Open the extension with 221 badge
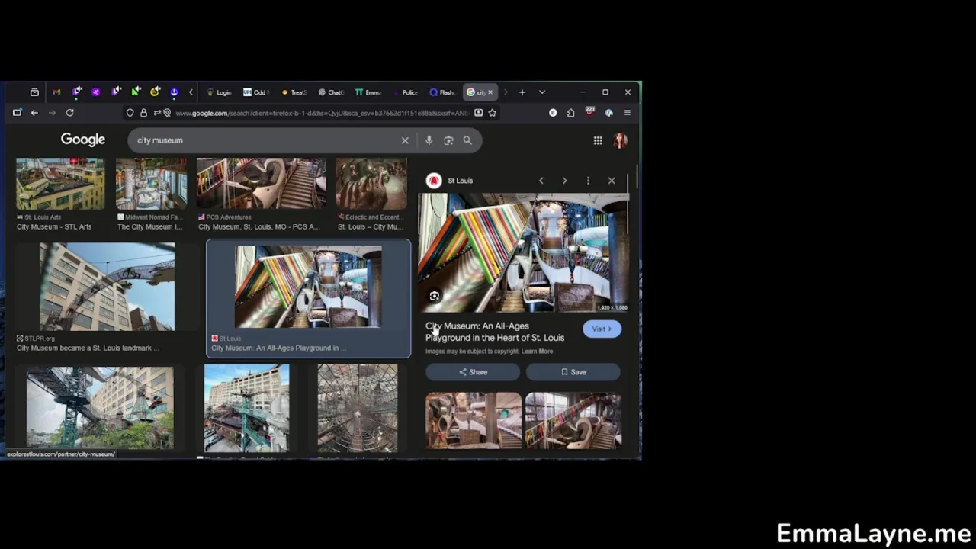The height and width of the screenshot is (549, 976). [589, 112]
